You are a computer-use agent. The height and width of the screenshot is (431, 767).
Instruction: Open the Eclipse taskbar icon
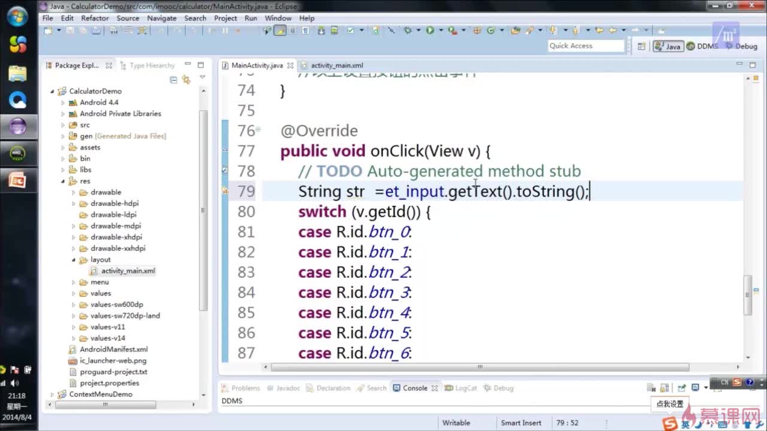click(x=18, y=126)
